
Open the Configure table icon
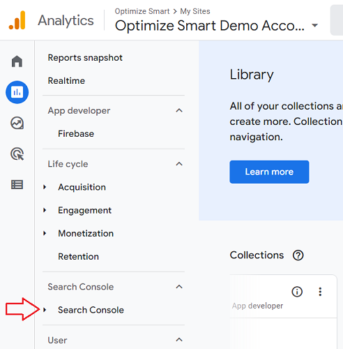point(17,185)
